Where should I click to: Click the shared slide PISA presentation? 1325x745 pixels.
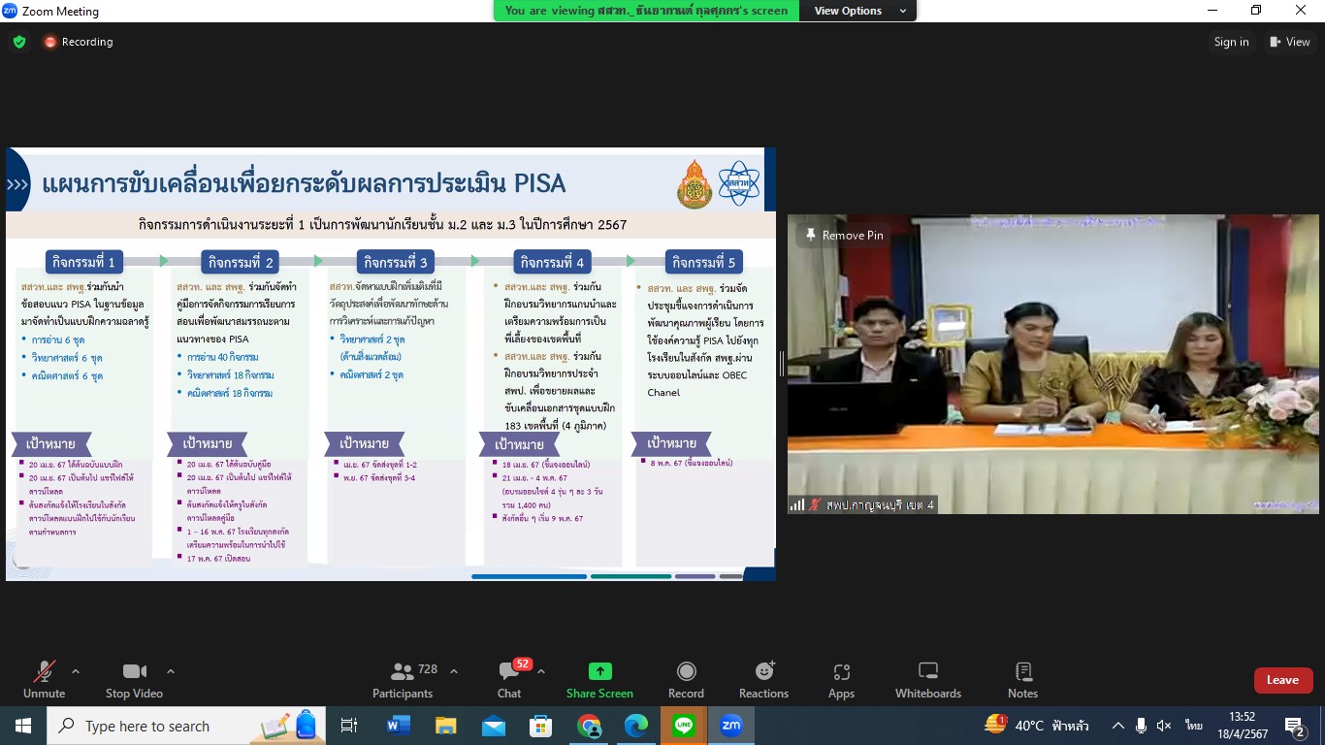[x=390, y=364]
